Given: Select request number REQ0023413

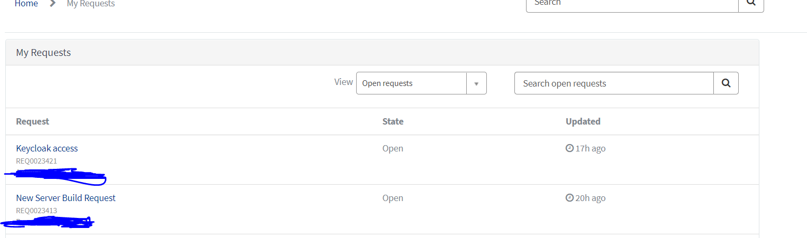Looking at the screenshot, I should 37,211.
